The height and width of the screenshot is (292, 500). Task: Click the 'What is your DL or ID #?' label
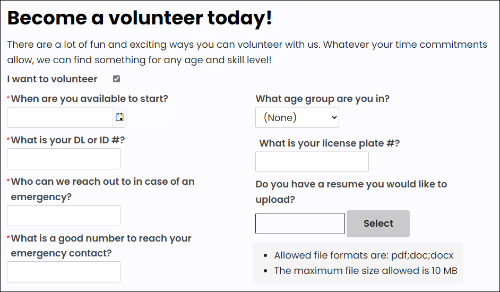click(x=68, y=140)
